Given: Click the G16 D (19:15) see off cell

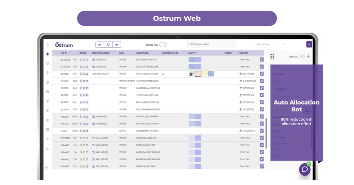Looking at the screenshot, I should 247,131.
